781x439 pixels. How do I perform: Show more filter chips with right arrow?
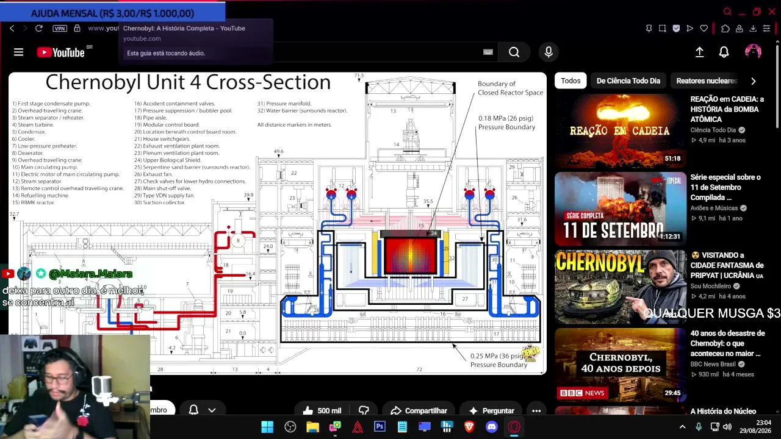coord(753,80)
